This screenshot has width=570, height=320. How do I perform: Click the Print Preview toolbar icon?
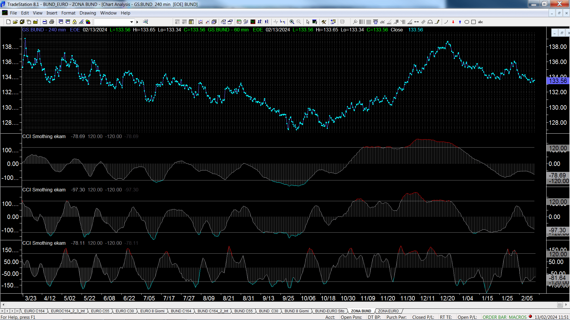coord(45,22)
